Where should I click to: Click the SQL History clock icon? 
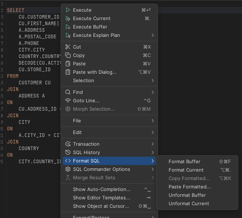click(x=68, y=152)
